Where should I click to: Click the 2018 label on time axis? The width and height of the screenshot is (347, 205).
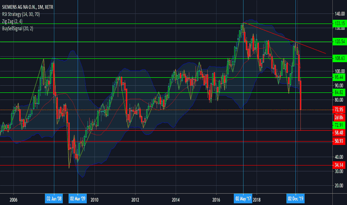(x=257, y=200)
